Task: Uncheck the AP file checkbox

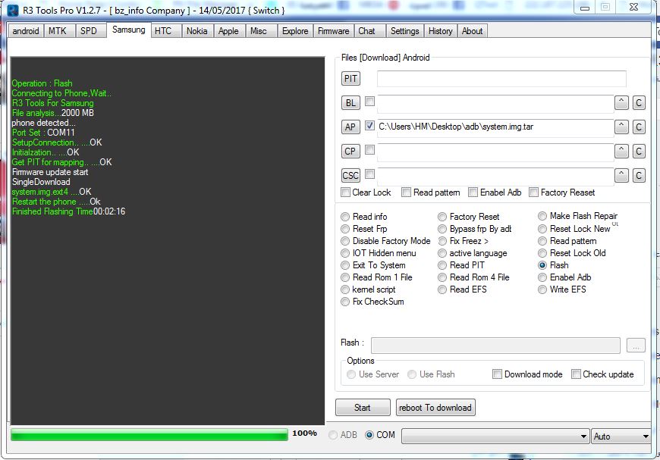Action: tap(369, 125)
